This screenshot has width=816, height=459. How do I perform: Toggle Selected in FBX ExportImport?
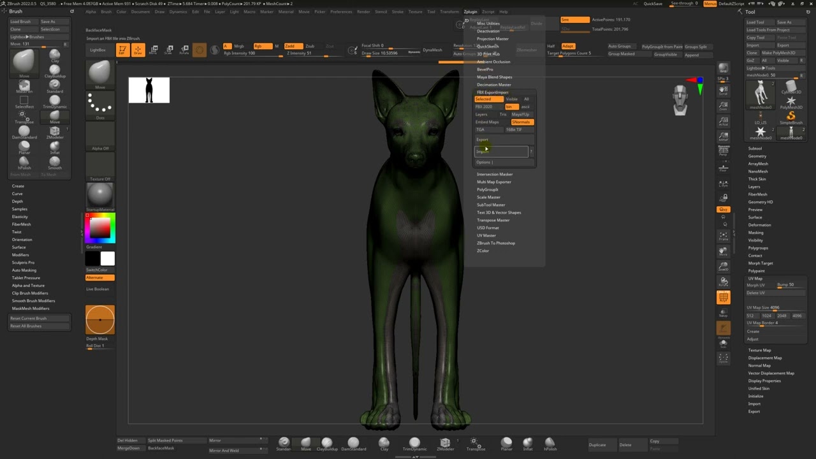tap(488, 99)
